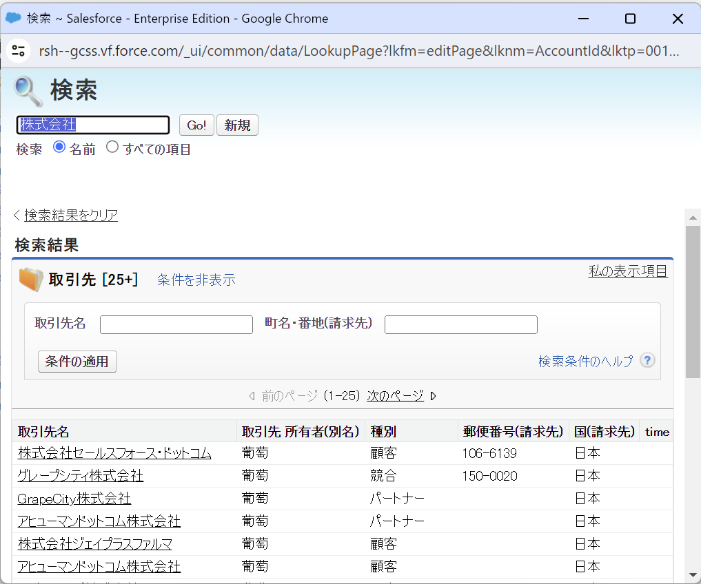Click the scrollbar up arrow

pos(693,218)
